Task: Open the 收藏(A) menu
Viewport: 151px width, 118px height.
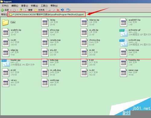Action: [x=34, y=6]
